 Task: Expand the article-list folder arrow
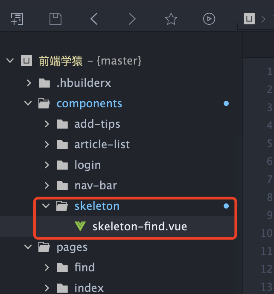pos(47,144)
